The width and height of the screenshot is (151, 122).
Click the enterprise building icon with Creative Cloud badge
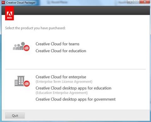click(22, 81)
